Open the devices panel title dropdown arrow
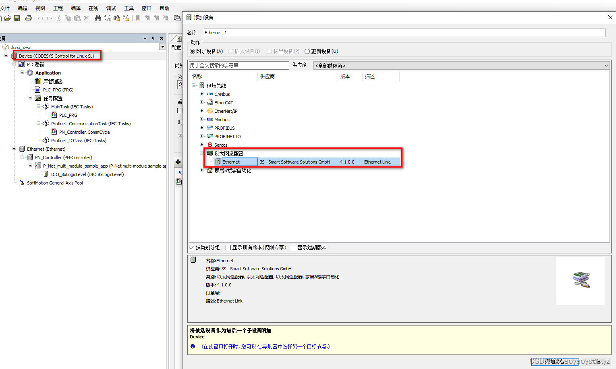Screen dimensions: 616x369 coord(145,39)
